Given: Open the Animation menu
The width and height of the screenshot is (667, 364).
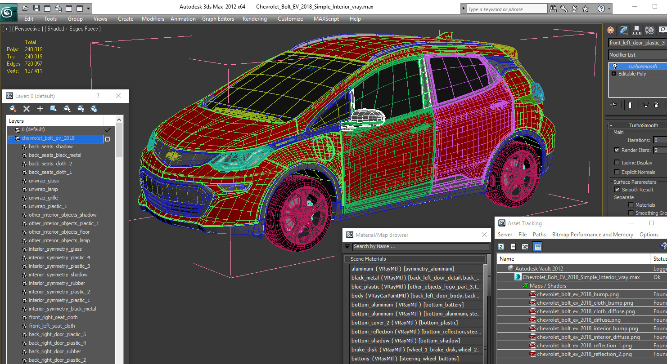Looking at the screenshot, I should point(183,19).
